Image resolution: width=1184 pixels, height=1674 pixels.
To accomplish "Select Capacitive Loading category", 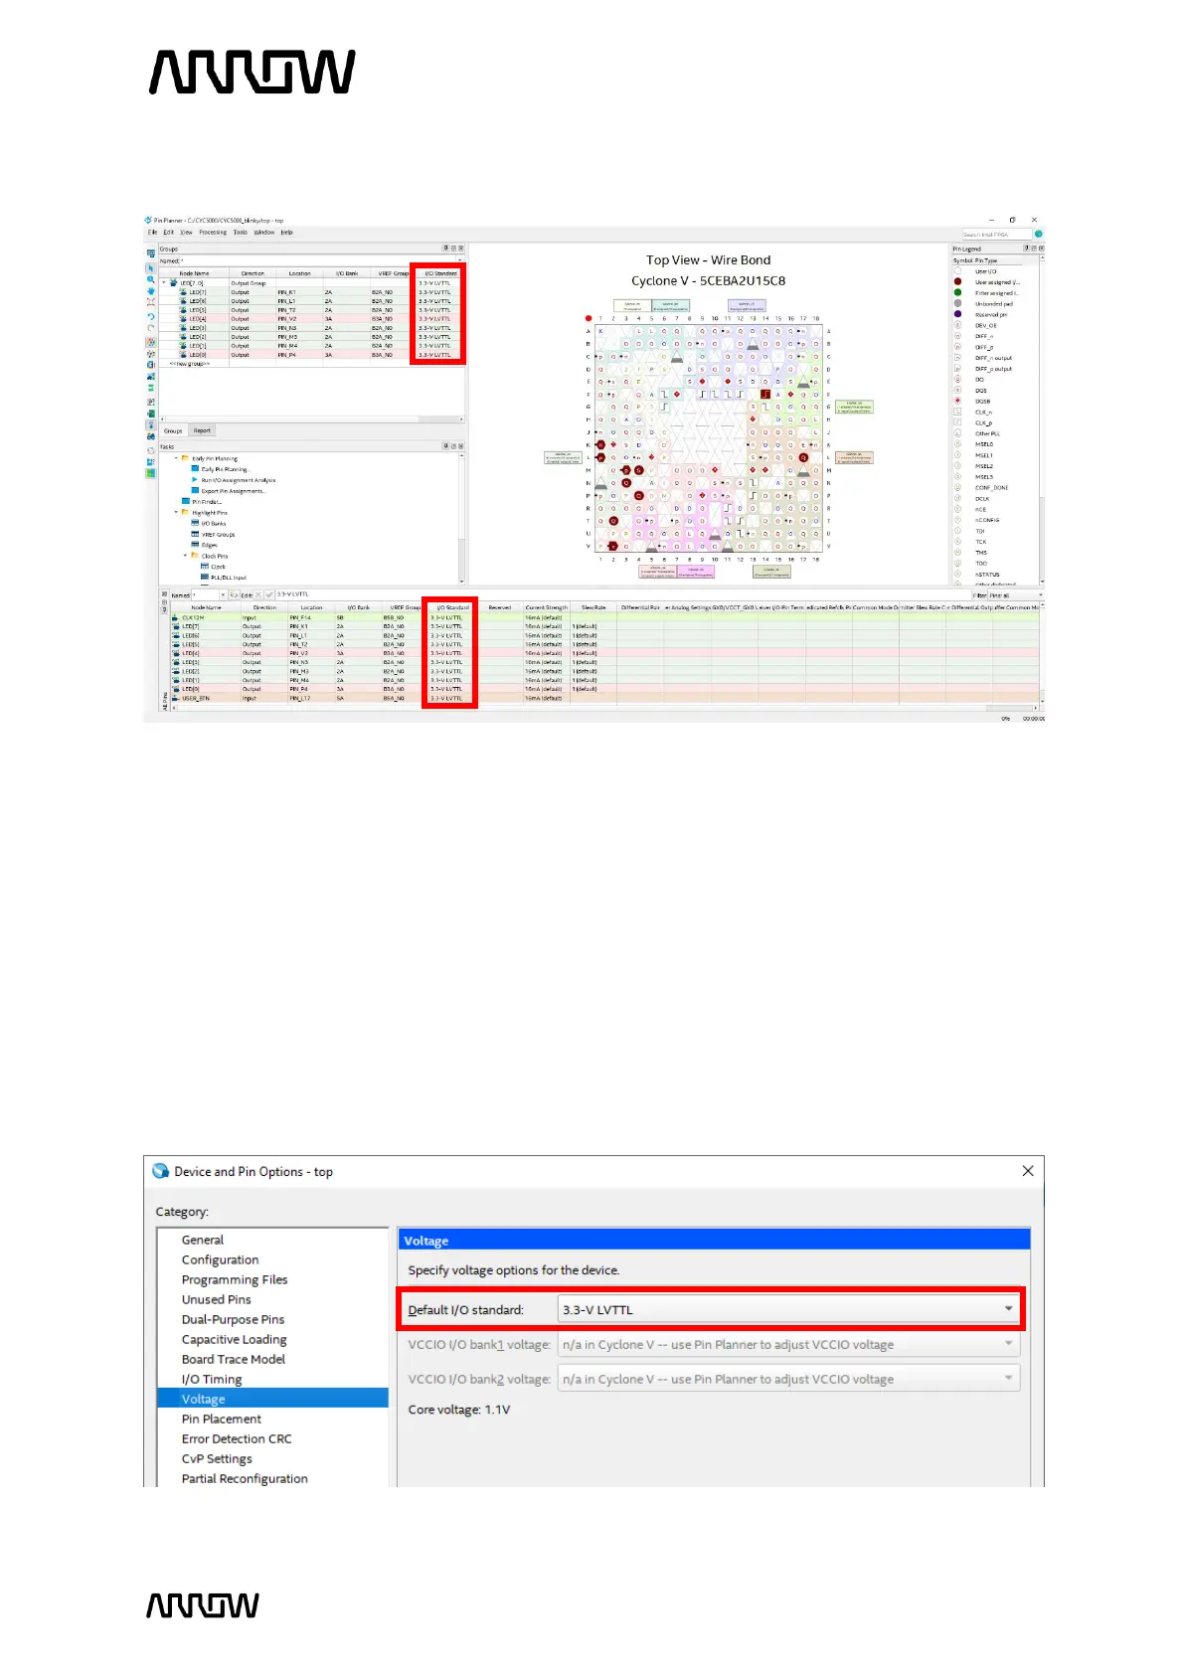I will [x=234, y=1339].
